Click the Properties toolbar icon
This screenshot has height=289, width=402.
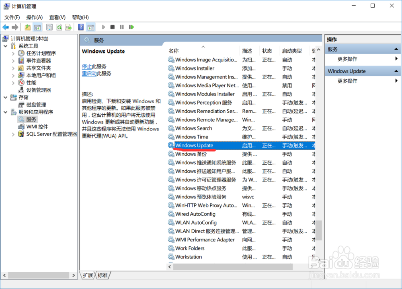[x=49, y=27]
